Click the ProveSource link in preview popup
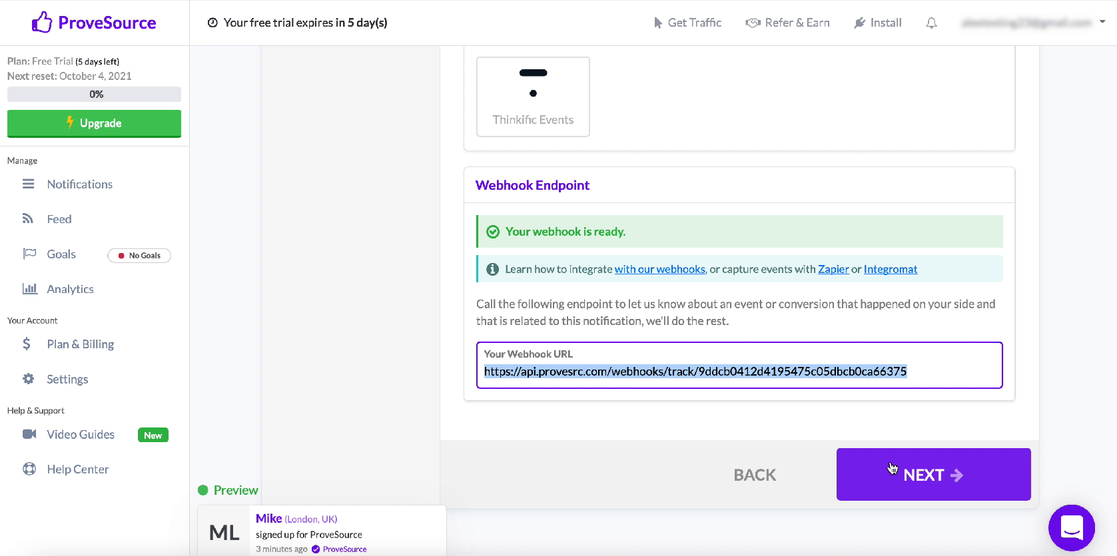This screenshot has height=556, width=1117. 344,549
